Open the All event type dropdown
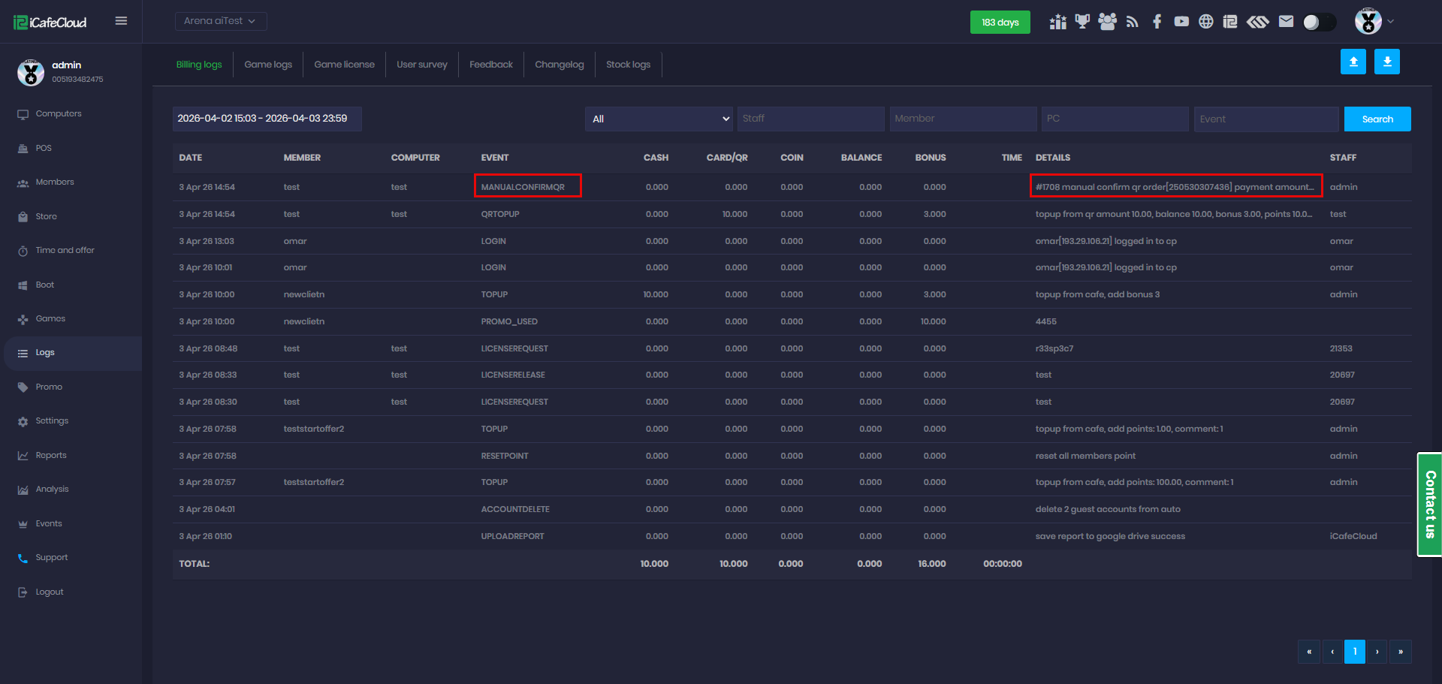Viewport: 1442px width, 684px height. [x=659, y=119]
